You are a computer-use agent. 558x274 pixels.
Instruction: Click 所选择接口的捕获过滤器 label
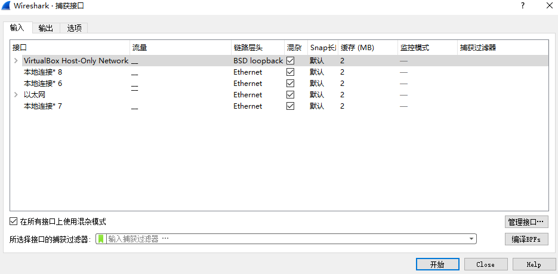tap(50, 239)
